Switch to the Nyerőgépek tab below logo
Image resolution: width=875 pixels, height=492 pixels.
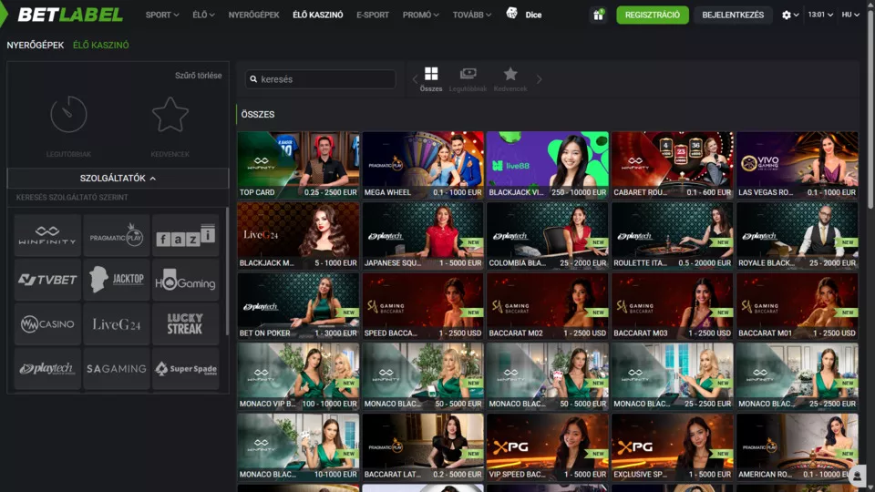35,45
